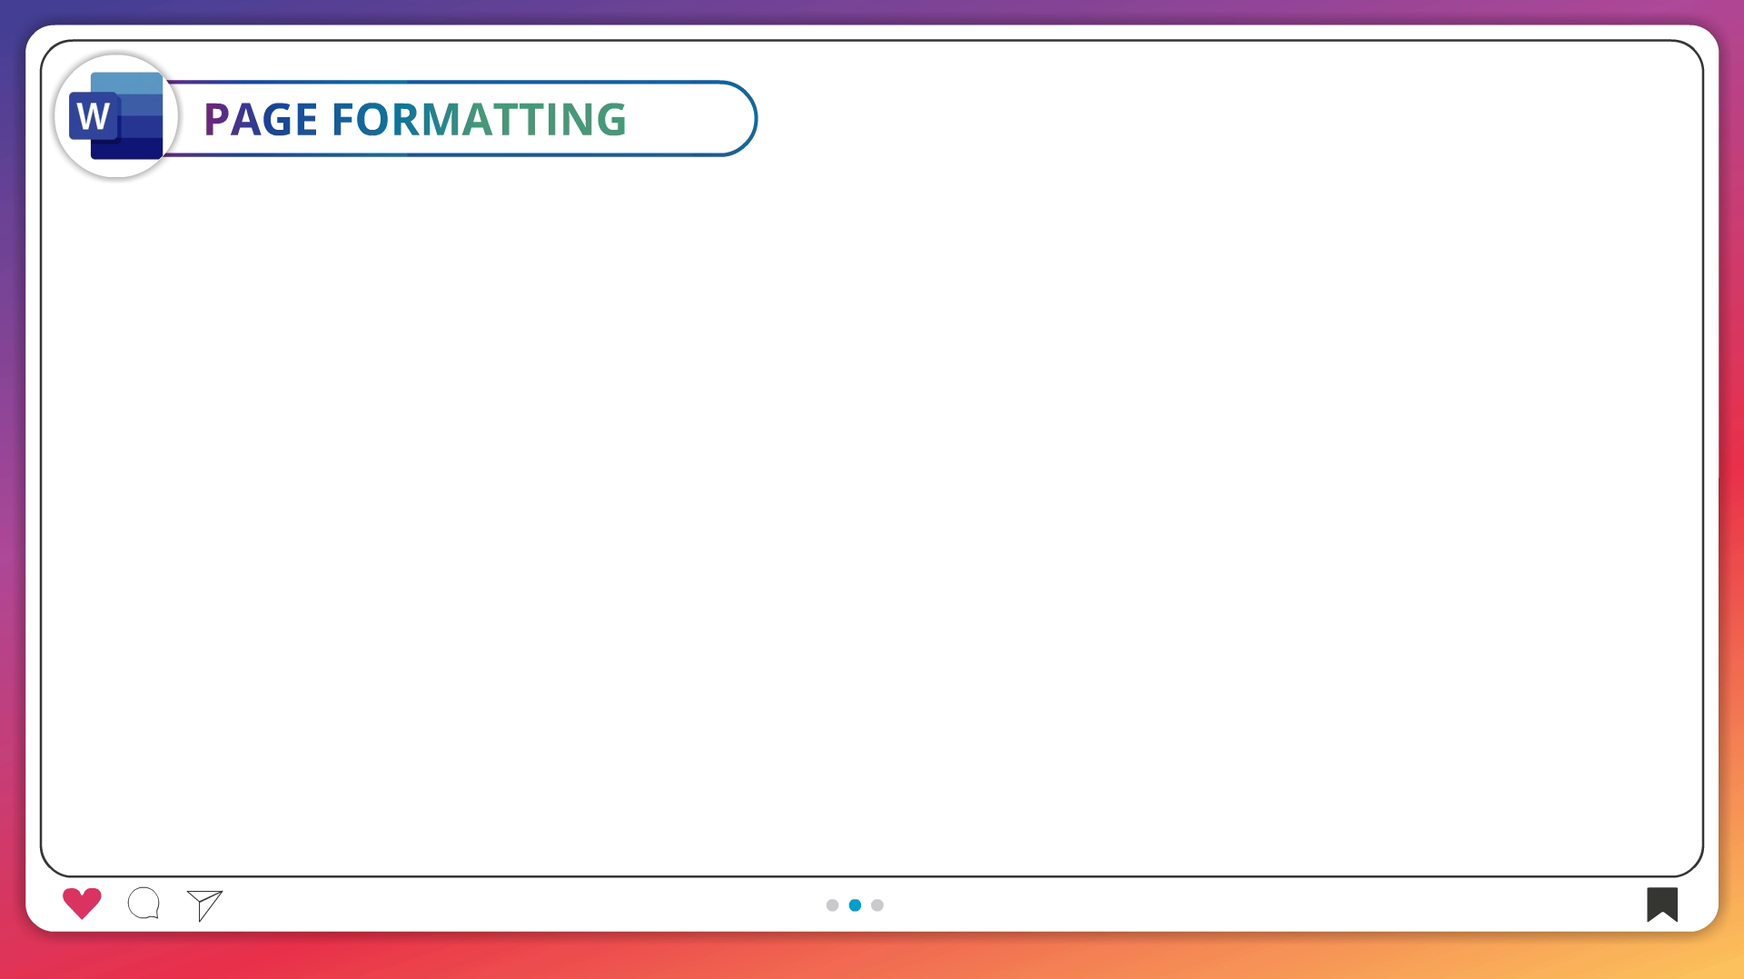Image resolution: width=1744 pixels, height=979 pixels.
Task: Click the Microsoft Word logo icon
Action: click(116, 116)
